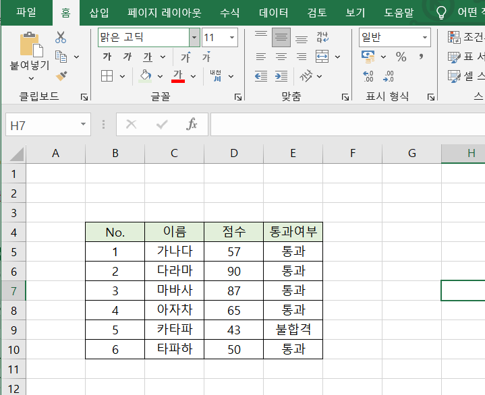Click the Wrap Text icon
Screen dimensions: 485x395
click(x=322, y=37)
